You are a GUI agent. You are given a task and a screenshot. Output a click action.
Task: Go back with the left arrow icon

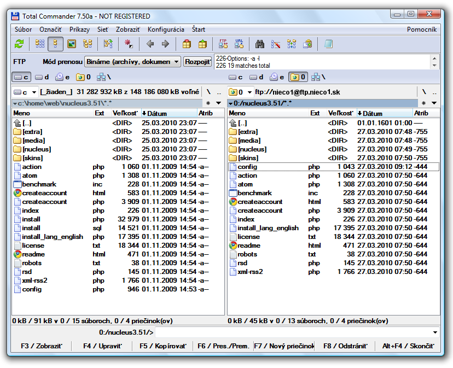tap(150, 44)
